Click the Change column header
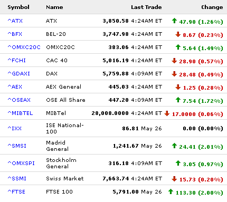This screenshot has height=202, width=227. 212,7
